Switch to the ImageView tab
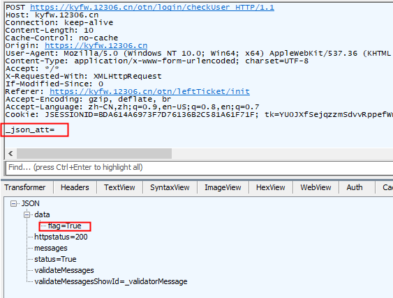393x298 pixels. tap(223, 187)
